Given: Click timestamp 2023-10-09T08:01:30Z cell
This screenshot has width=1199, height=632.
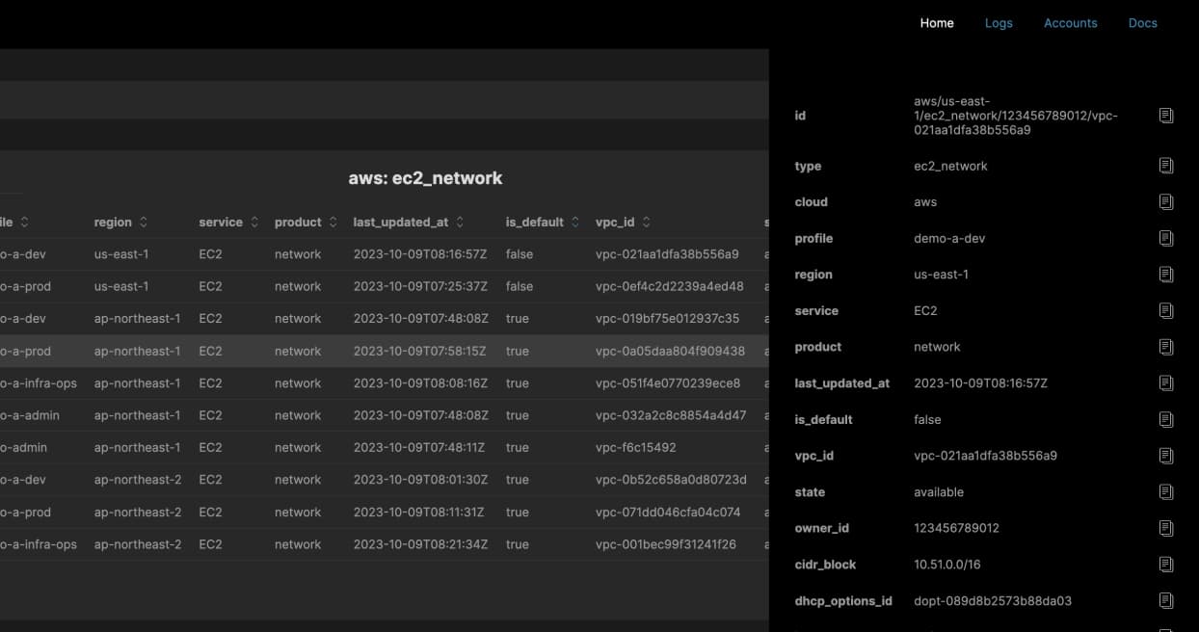Looking at the screenshot, I should [x=420, y=480].
